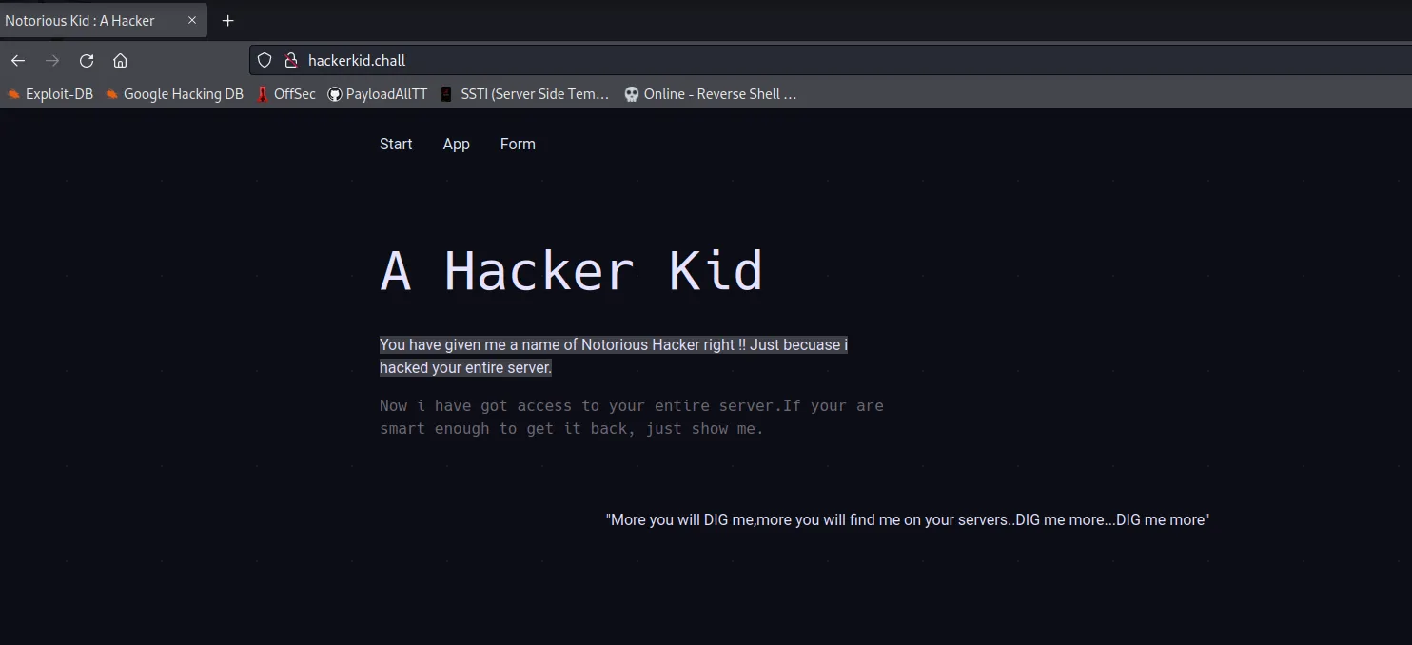Navigate to the App page link
The image size is (1412, 645).
tap(457, 145)
